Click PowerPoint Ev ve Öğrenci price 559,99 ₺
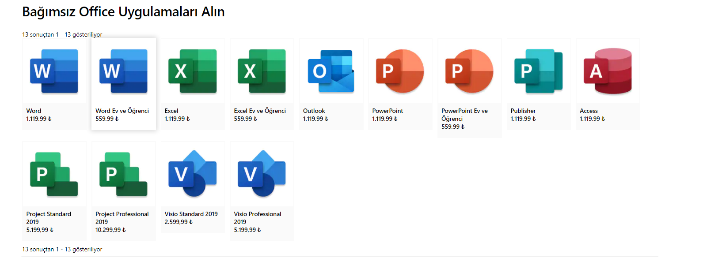This screenshot has height=269, width=703. point(453,127)
